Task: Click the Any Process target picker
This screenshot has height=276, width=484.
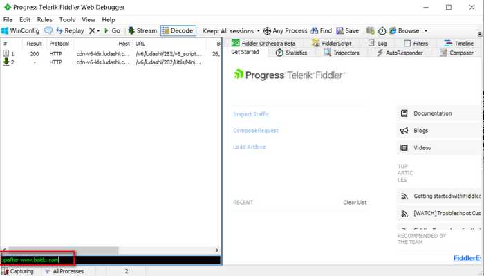Action: [285, 30]
